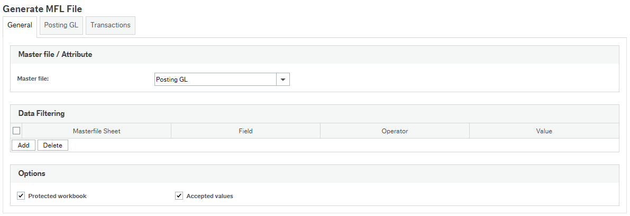Image resolution: width=630 pixels, height=216 pixels.
Task: Expand the Master file dropdown arrow
Action: (x=283, y=80)
